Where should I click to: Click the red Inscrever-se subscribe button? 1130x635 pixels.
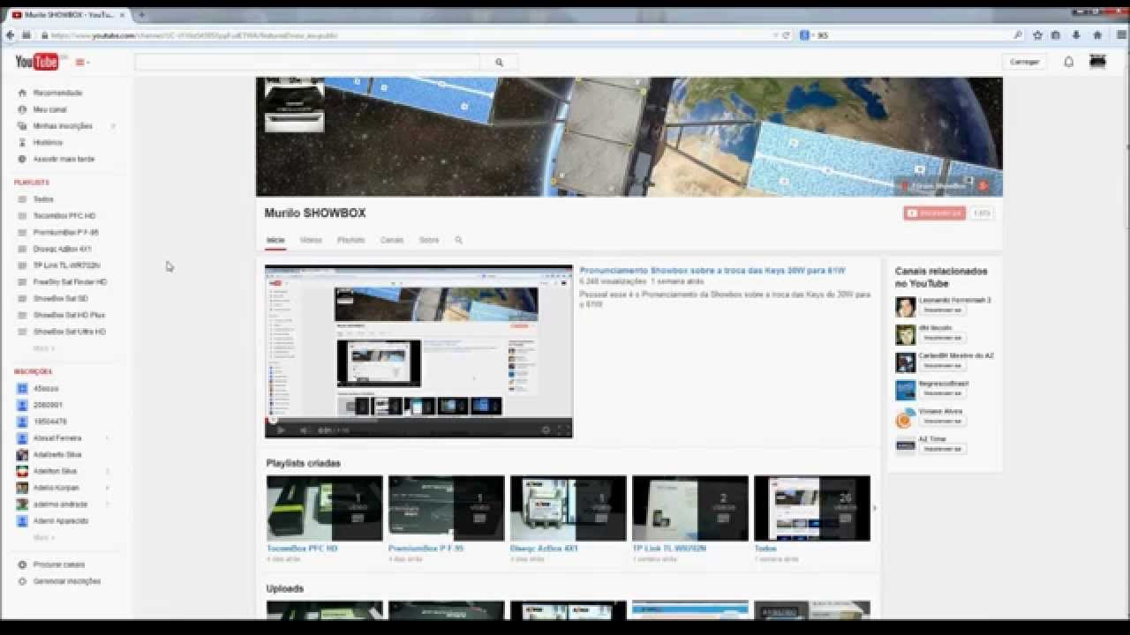(935, 213)
